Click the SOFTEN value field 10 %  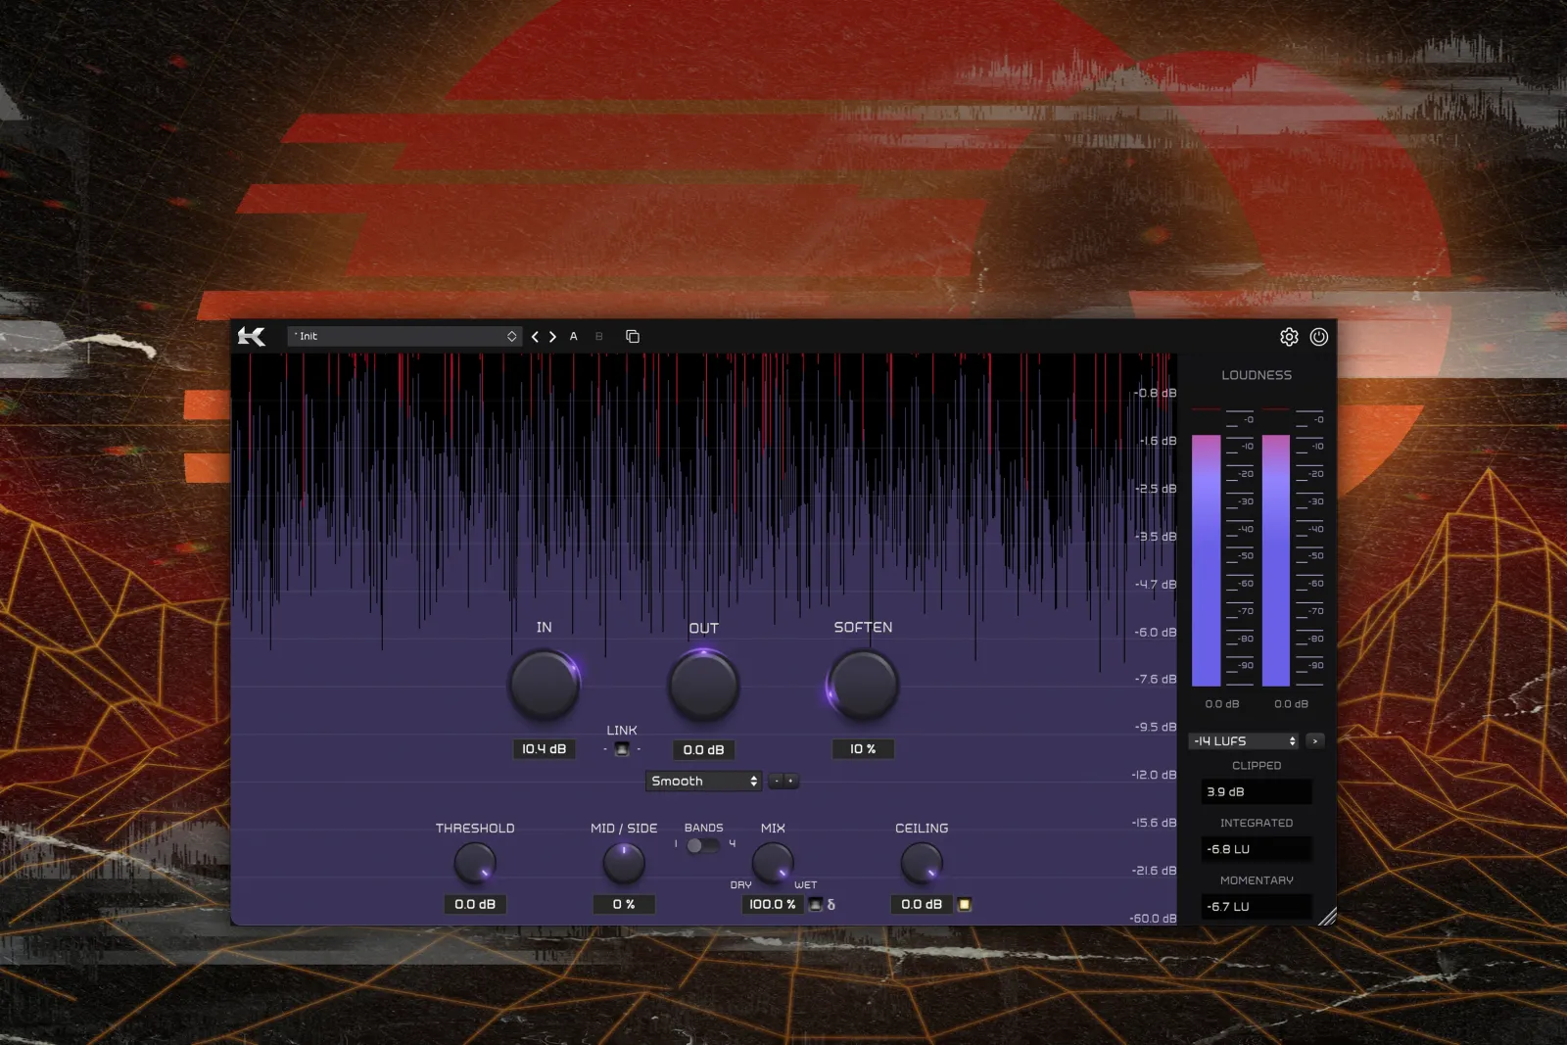pos(863,749)
